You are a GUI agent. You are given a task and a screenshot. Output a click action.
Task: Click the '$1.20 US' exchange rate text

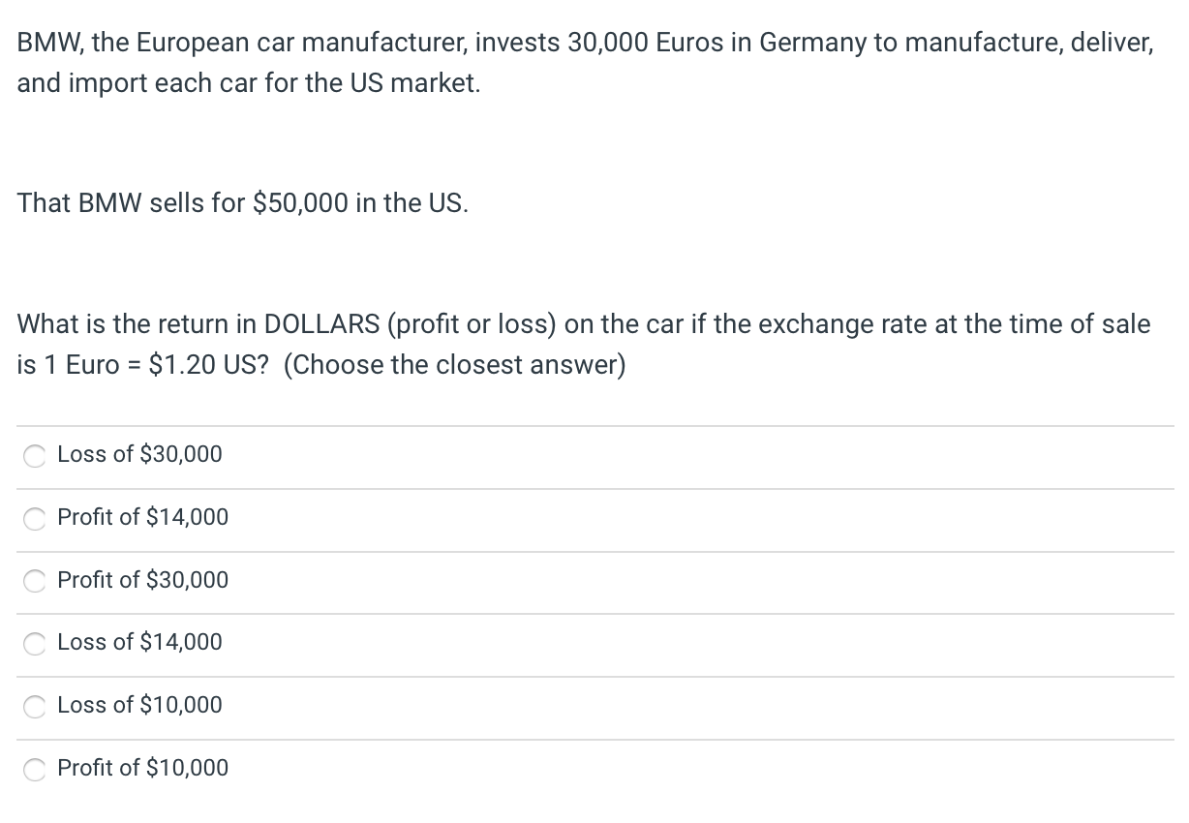211,365
